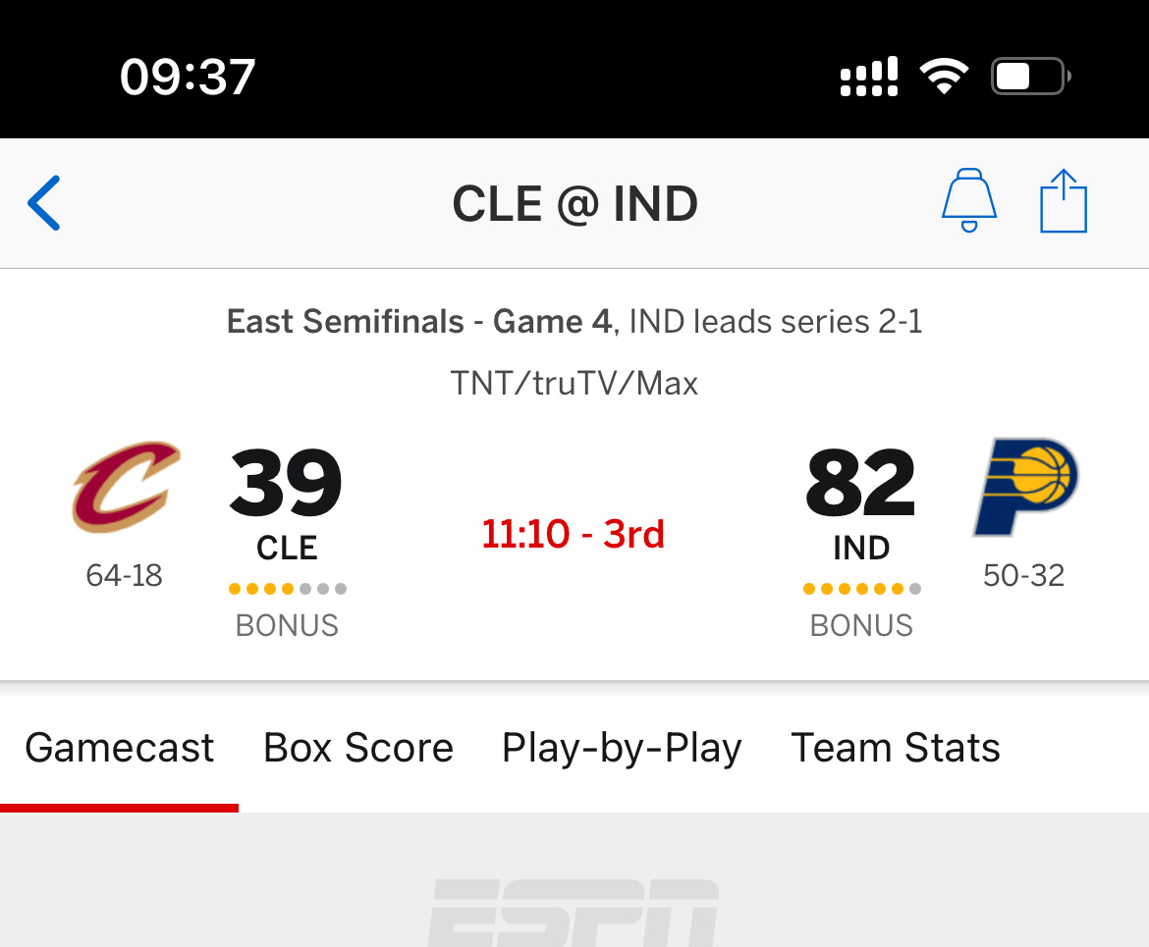This screenshot has width=1149, height=947.
Task: Tap the Wi-Fi status icon
Action: click(x=944, y=77)
